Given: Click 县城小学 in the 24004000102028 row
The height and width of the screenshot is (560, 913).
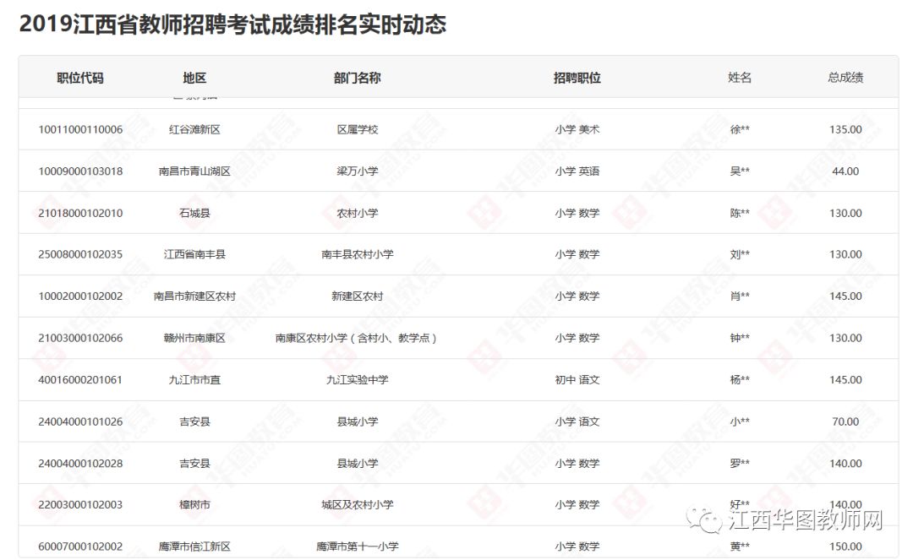Looking at the screenshot, I should coord(357,464).
